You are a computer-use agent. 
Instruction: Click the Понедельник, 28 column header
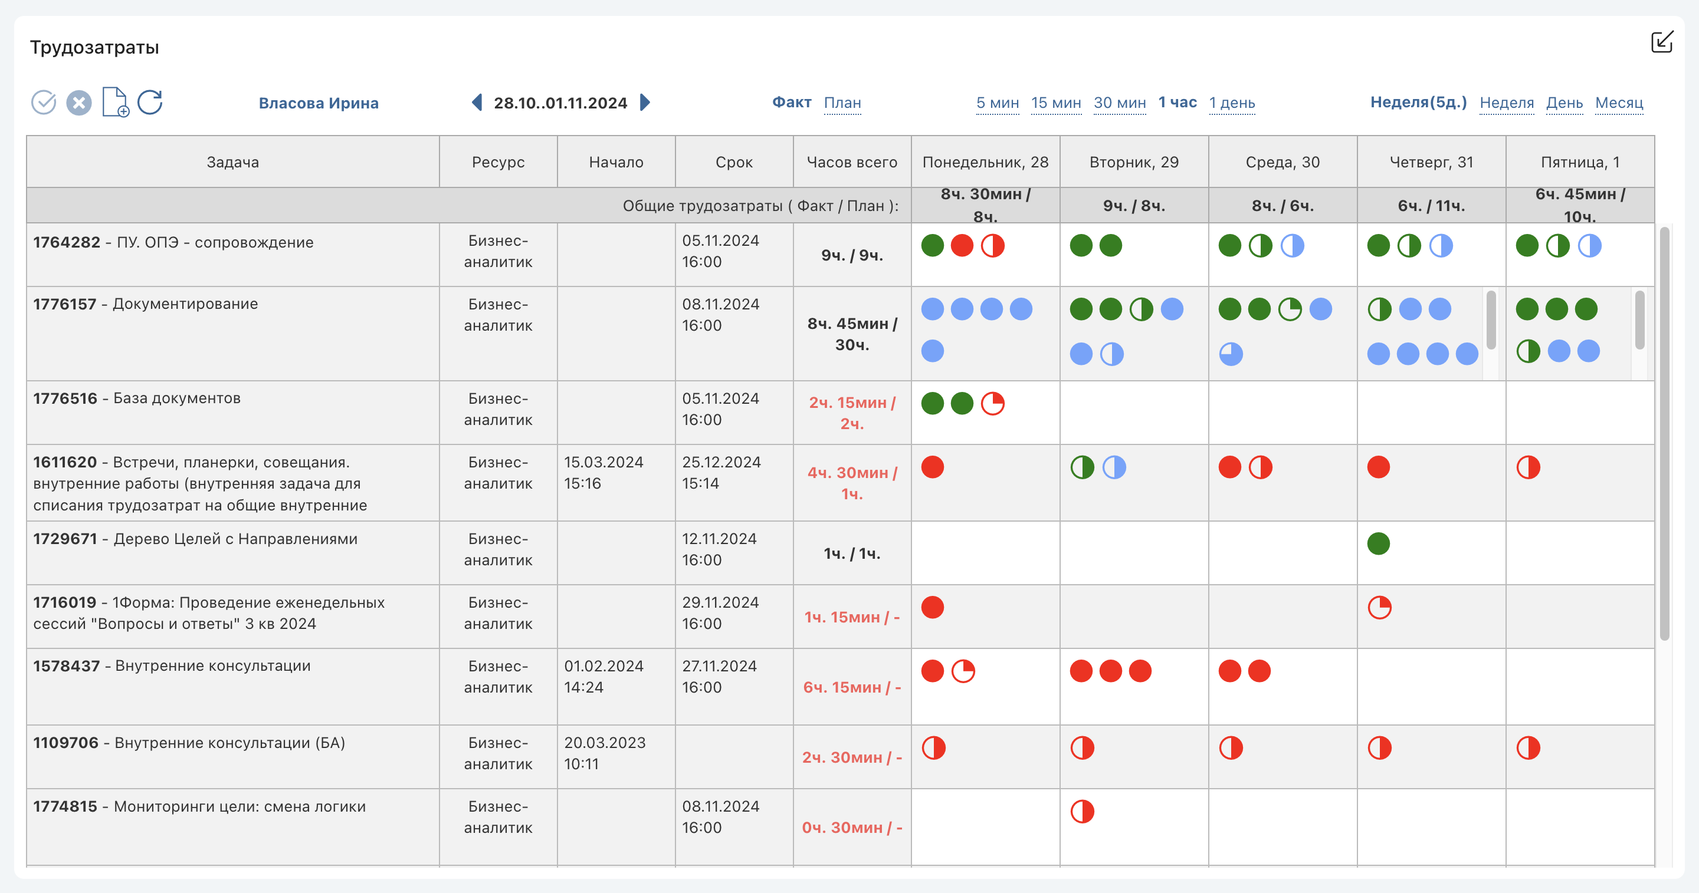985,162
